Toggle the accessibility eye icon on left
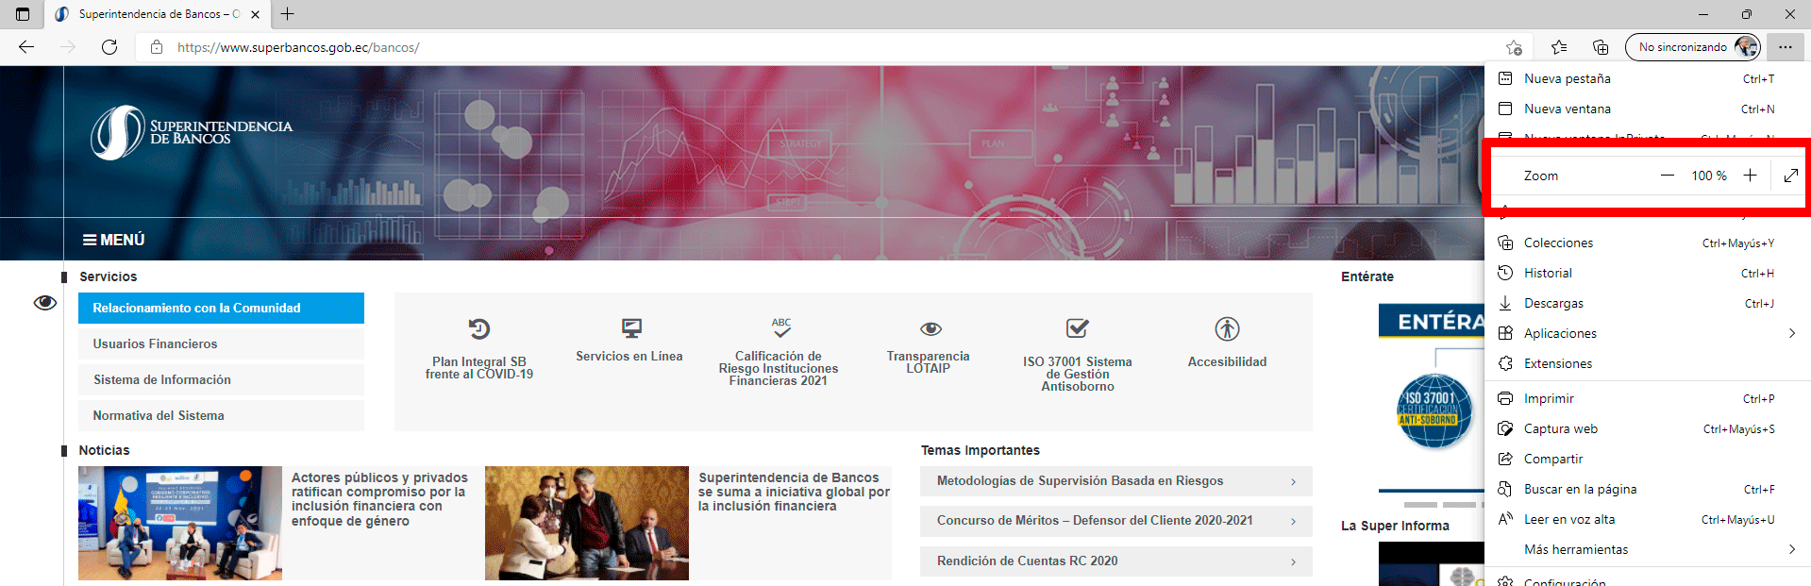Viewport: 1811px width, 586px height. click(44, 303)
